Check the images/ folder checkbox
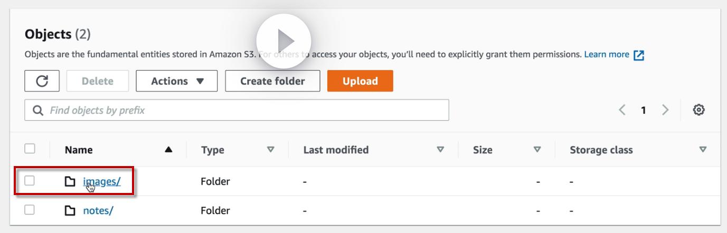Screen dimensions: 727x233 [30, 181]
